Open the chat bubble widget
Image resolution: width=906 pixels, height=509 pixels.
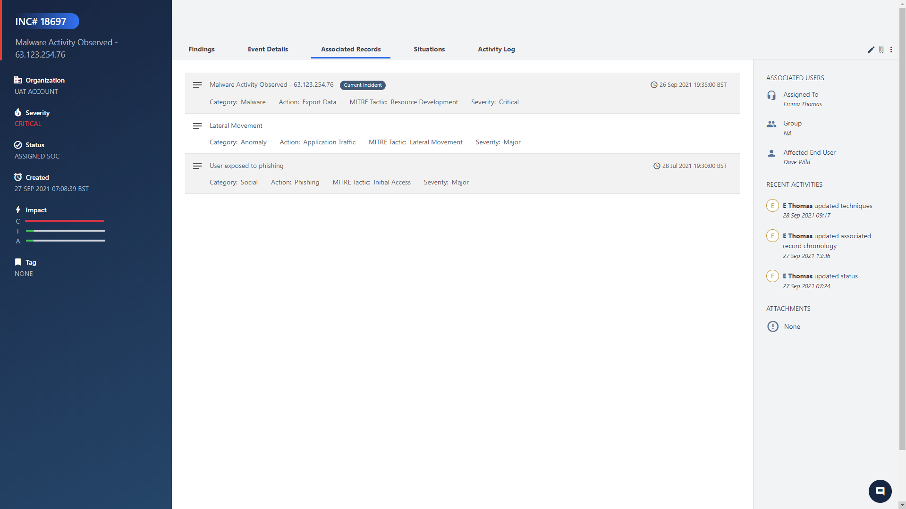(x=880, y=491)
